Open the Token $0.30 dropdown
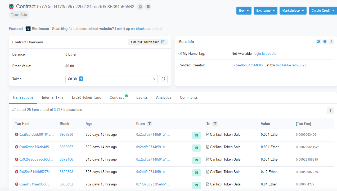 tap(111, 79)
